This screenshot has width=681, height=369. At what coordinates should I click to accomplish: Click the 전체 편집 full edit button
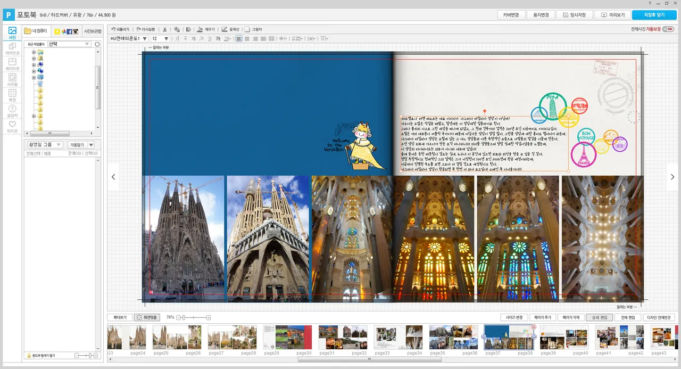628,317
